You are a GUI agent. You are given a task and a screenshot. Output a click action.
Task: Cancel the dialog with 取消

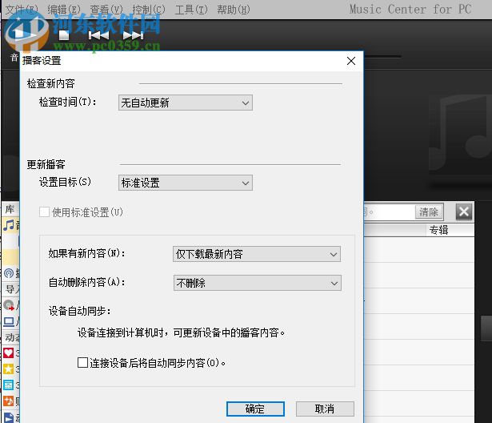click(325, 409)
